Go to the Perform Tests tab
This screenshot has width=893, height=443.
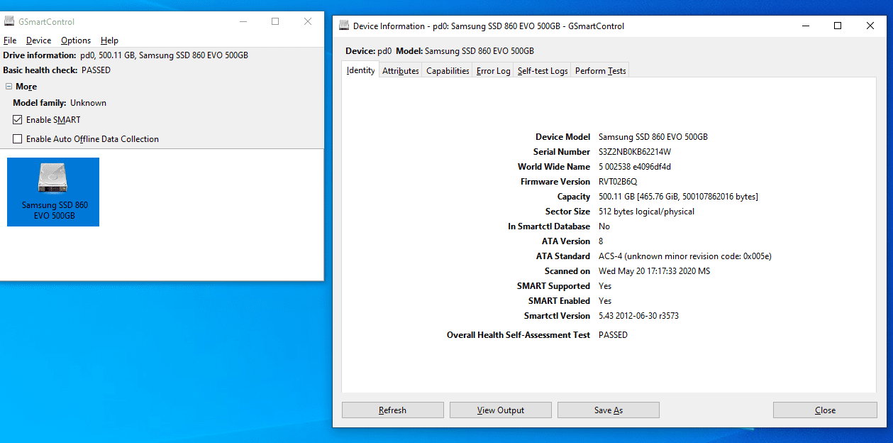coord(600,71)
